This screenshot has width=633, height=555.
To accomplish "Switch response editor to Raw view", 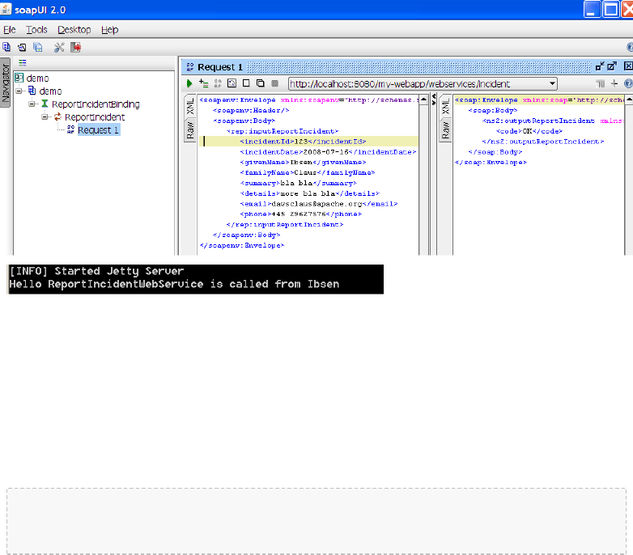I will point(444,129).
